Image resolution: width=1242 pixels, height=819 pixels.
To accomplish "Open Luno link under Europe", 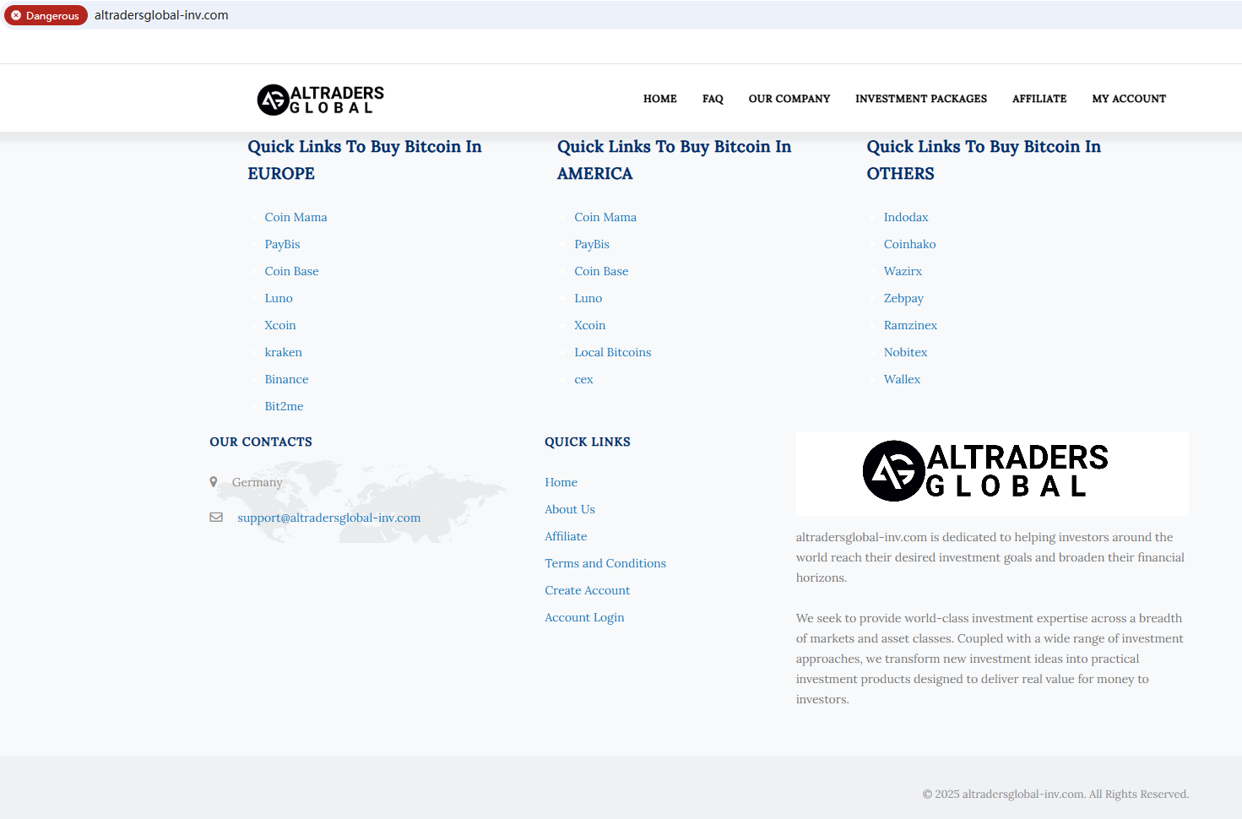I will (x=279, y=298).
